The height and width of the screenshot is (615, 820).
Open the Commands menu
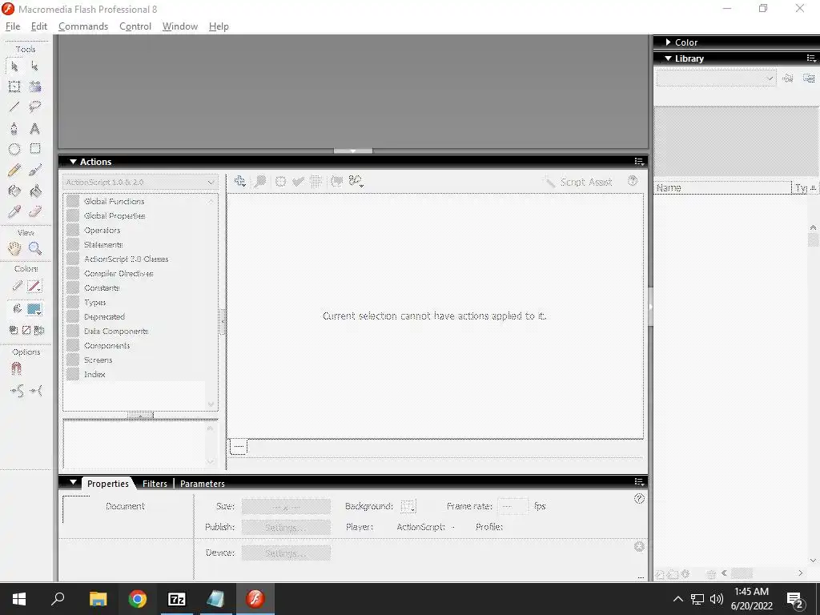coord(83,26)
